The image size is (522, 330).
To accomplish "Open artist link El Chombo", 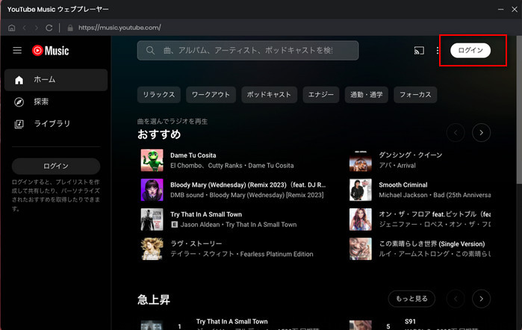I will coord(186,166).
